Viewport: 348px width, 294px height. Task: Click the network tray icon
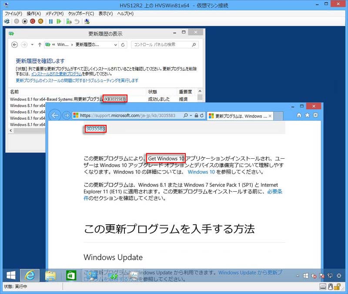[330, 276]
